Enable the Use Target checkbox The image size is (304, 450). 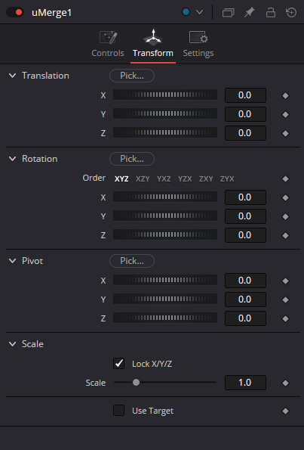click(118, 411)
